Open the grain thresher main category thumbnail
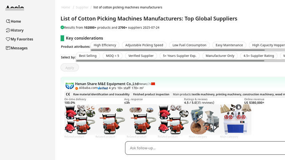The image size is (285, 160). 204,119
